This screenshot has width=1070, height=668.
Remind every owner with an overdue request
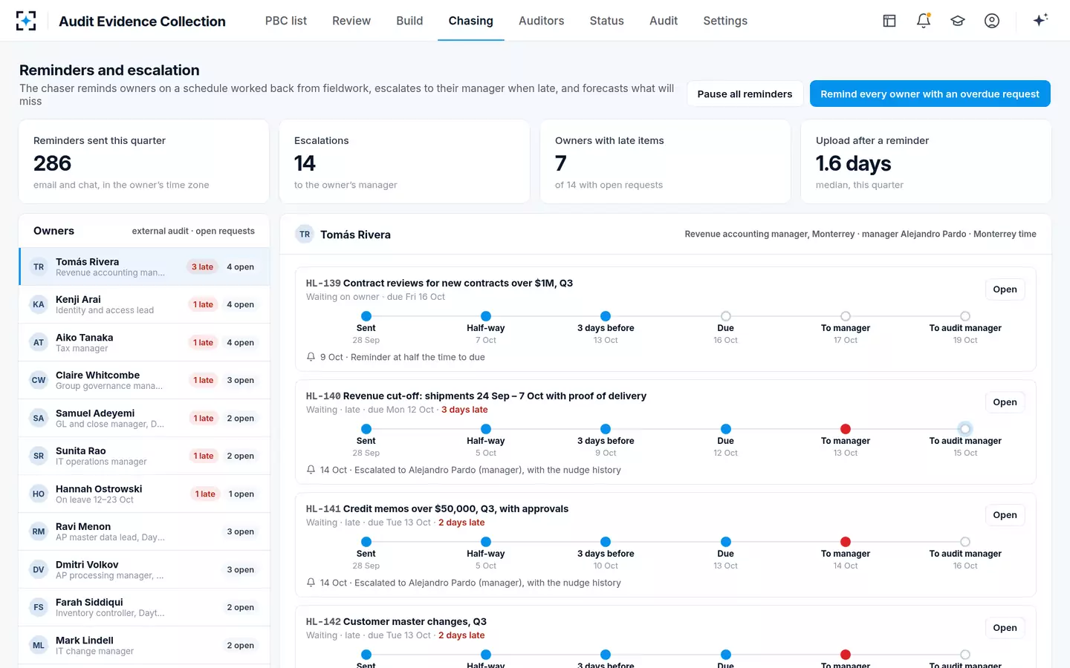tap(930, 94)
